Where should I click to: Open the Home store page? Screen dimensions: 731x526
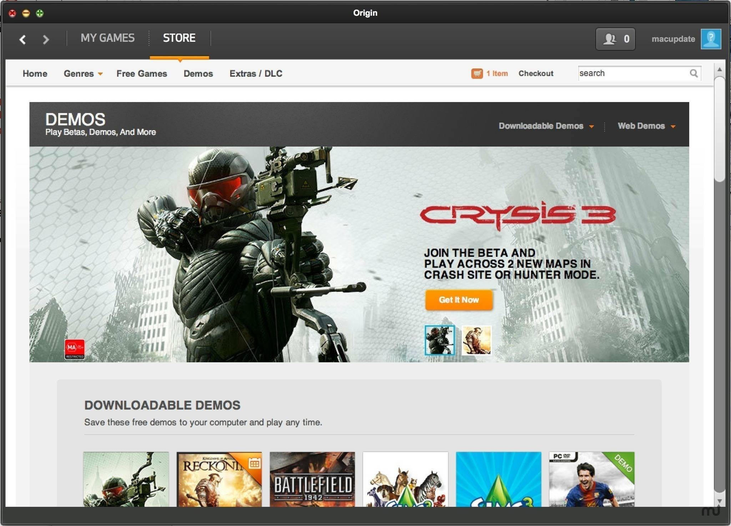[x=35, y=74]
